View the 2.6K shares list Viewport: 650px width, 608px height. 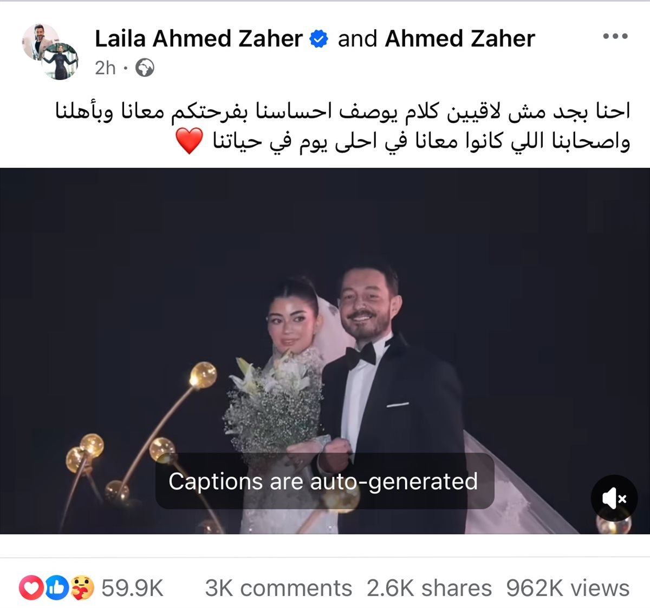(x=429, y=588)
